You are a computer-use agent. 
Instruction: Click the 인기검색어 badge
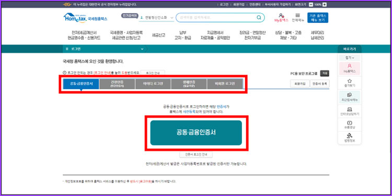coord(130,15)
